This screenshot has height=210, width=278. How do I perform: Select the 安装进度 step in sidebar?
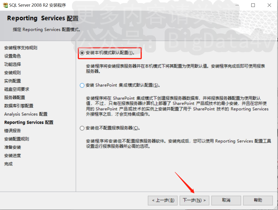pyautogui.click(x=12, y=156)
